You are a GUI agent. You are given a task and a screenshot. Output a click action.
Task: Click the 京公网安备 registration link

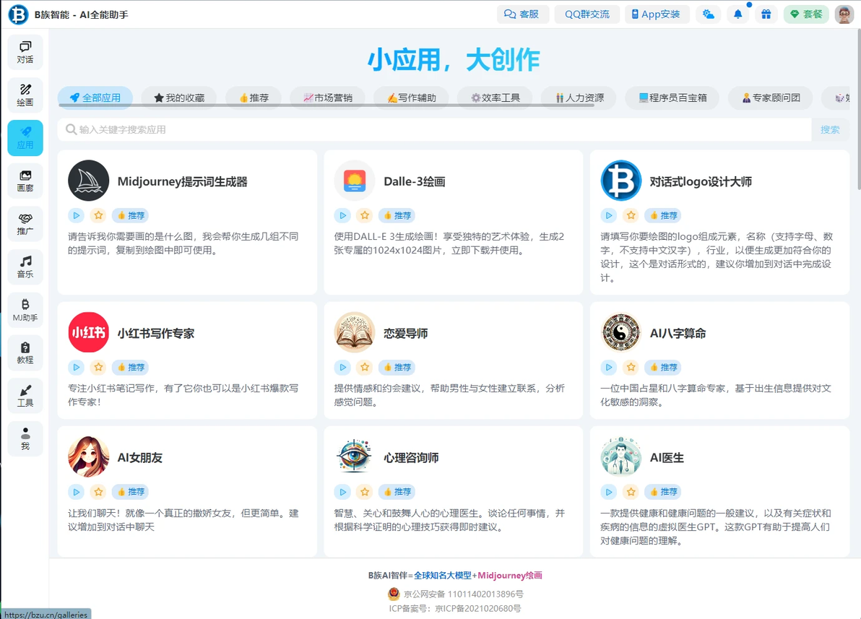(x=456, y=594)
